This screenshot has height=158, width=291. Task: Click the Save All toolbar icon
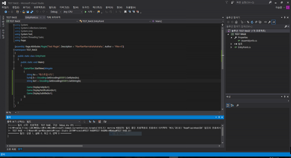pyautogui.click(x=31, y=12)
